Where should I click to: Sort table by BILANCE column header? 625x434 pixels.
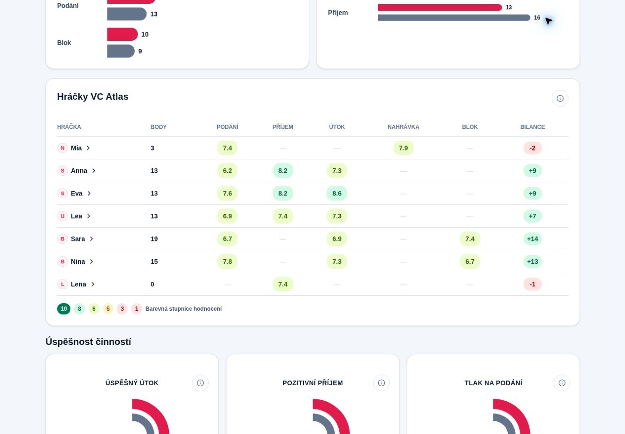(533, 127)
